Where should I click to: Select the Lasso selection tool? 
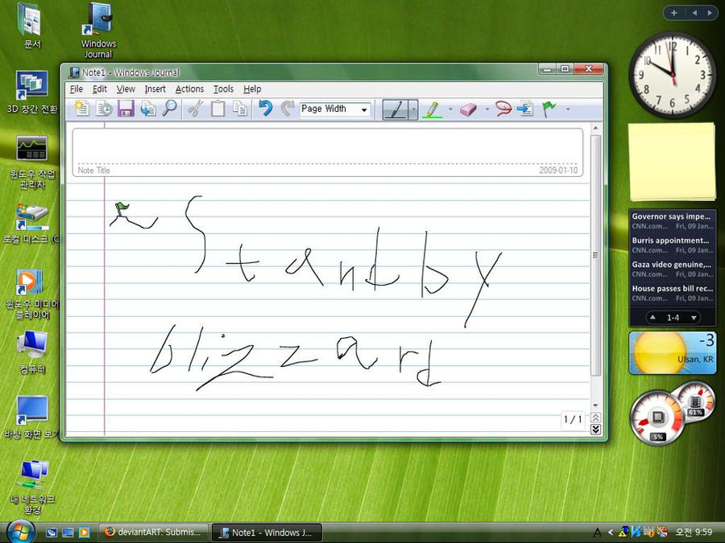tap(503, 109)
